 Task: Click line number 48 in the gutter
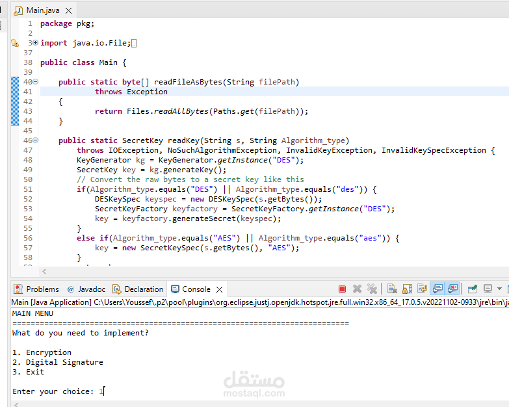[x=28, y=160]
